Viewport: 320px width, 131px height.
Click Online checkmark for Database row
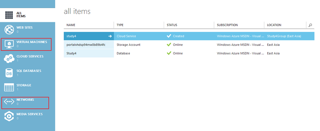pos(169,53)
